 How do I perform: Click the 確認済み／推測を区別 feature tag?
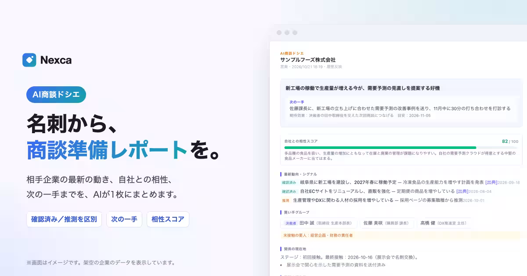point(64,219)
